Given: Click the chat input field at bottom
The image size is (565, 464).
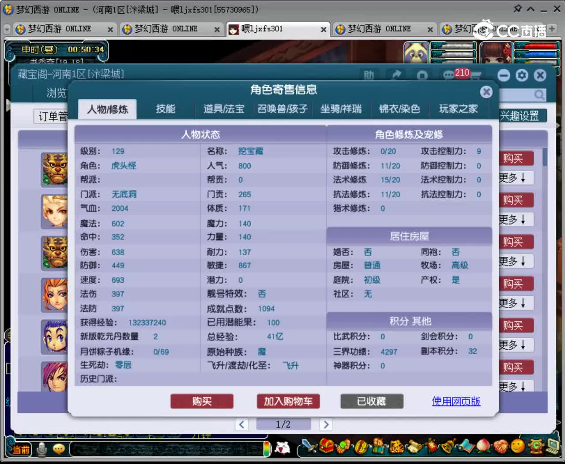Looking at the screenshot, I should (168, 449).
